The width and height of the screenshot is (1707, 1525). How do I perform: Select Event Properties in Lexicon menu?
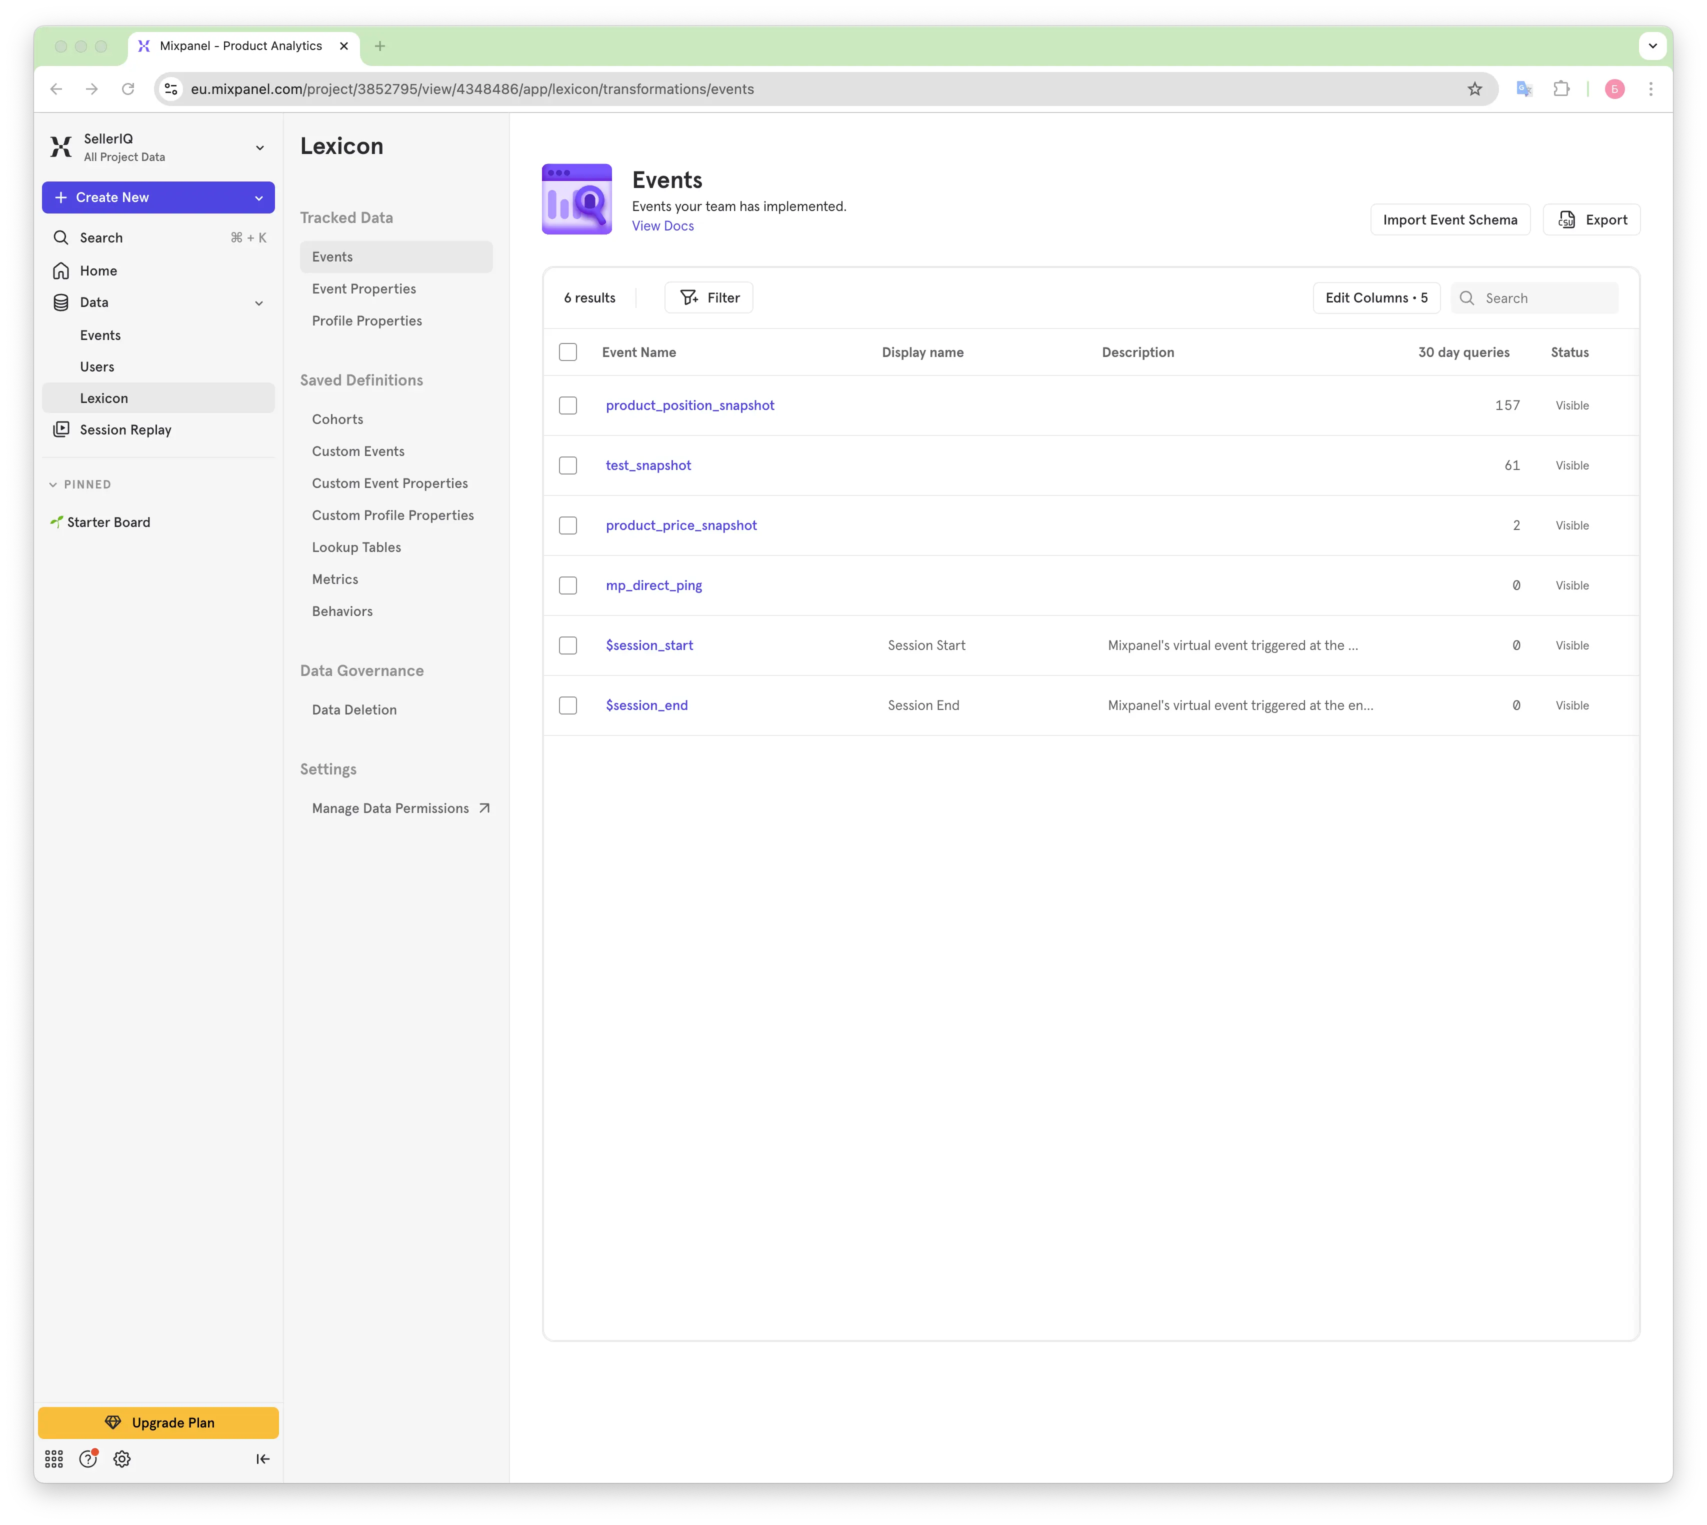pyautogui.click(x=363, y=289)
